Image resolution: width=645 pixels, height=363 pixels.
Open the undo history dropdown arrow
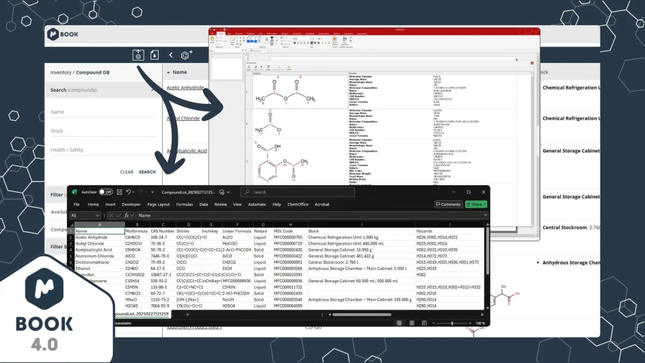(x=133, y=192)
